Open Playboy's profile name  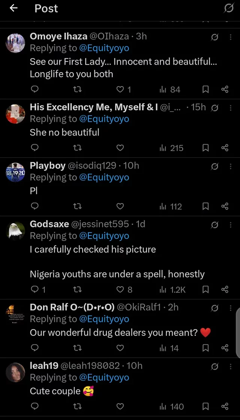(x=48, y=166)
